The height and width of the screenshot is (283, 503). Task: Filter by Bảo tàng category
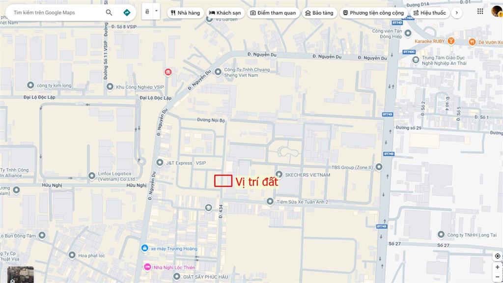coord(319,12)
